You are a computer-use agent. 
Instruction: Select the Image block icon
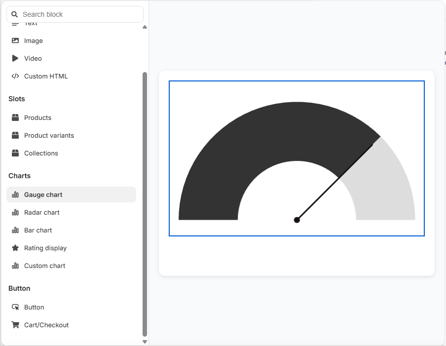(x=15, y=40)
